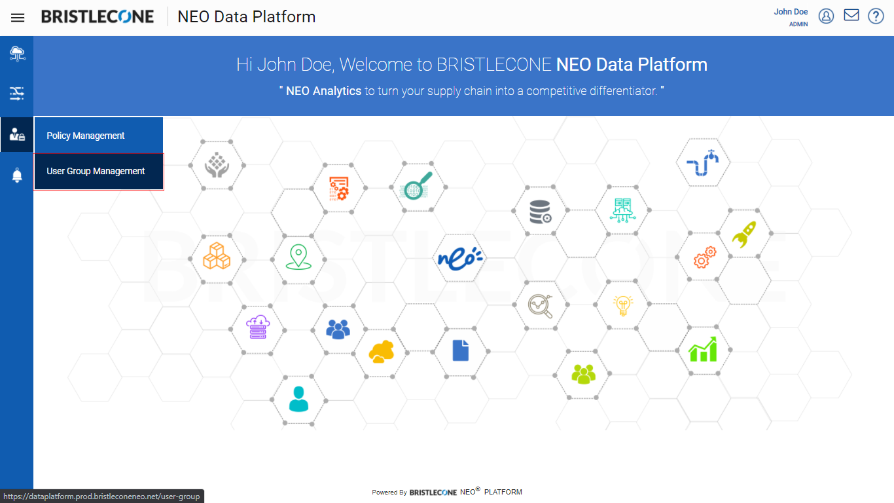
Task: Click the orange document gear hexagon icon
Action: coord(339,188)
